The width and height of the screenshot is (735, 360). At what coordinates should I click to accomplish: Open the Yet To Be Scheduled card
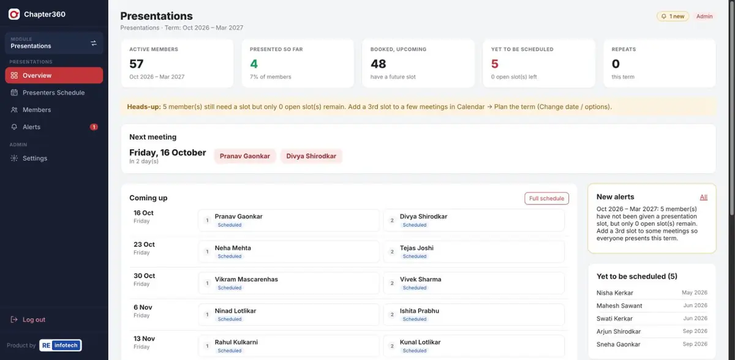tap(538, 64)
